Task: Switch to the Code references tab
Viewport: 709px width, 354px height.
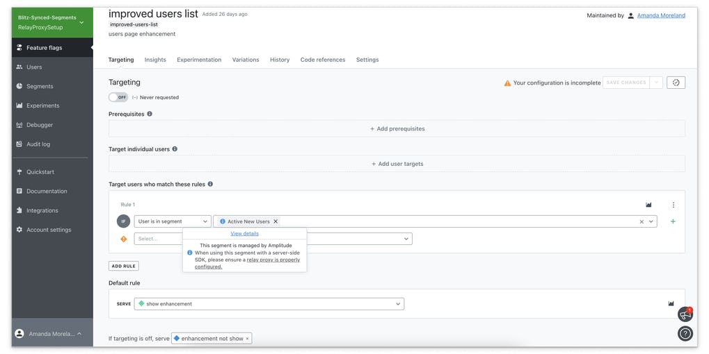Action: pyautogui.click(x=322, y=60)
